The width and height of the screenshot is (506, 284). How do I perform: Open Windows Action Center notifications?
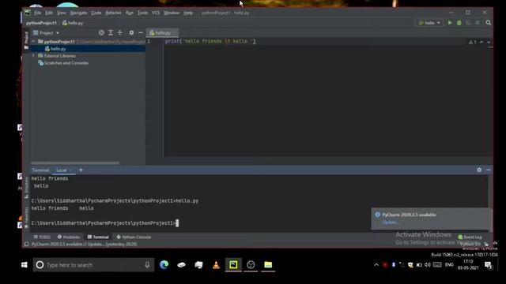488,265
